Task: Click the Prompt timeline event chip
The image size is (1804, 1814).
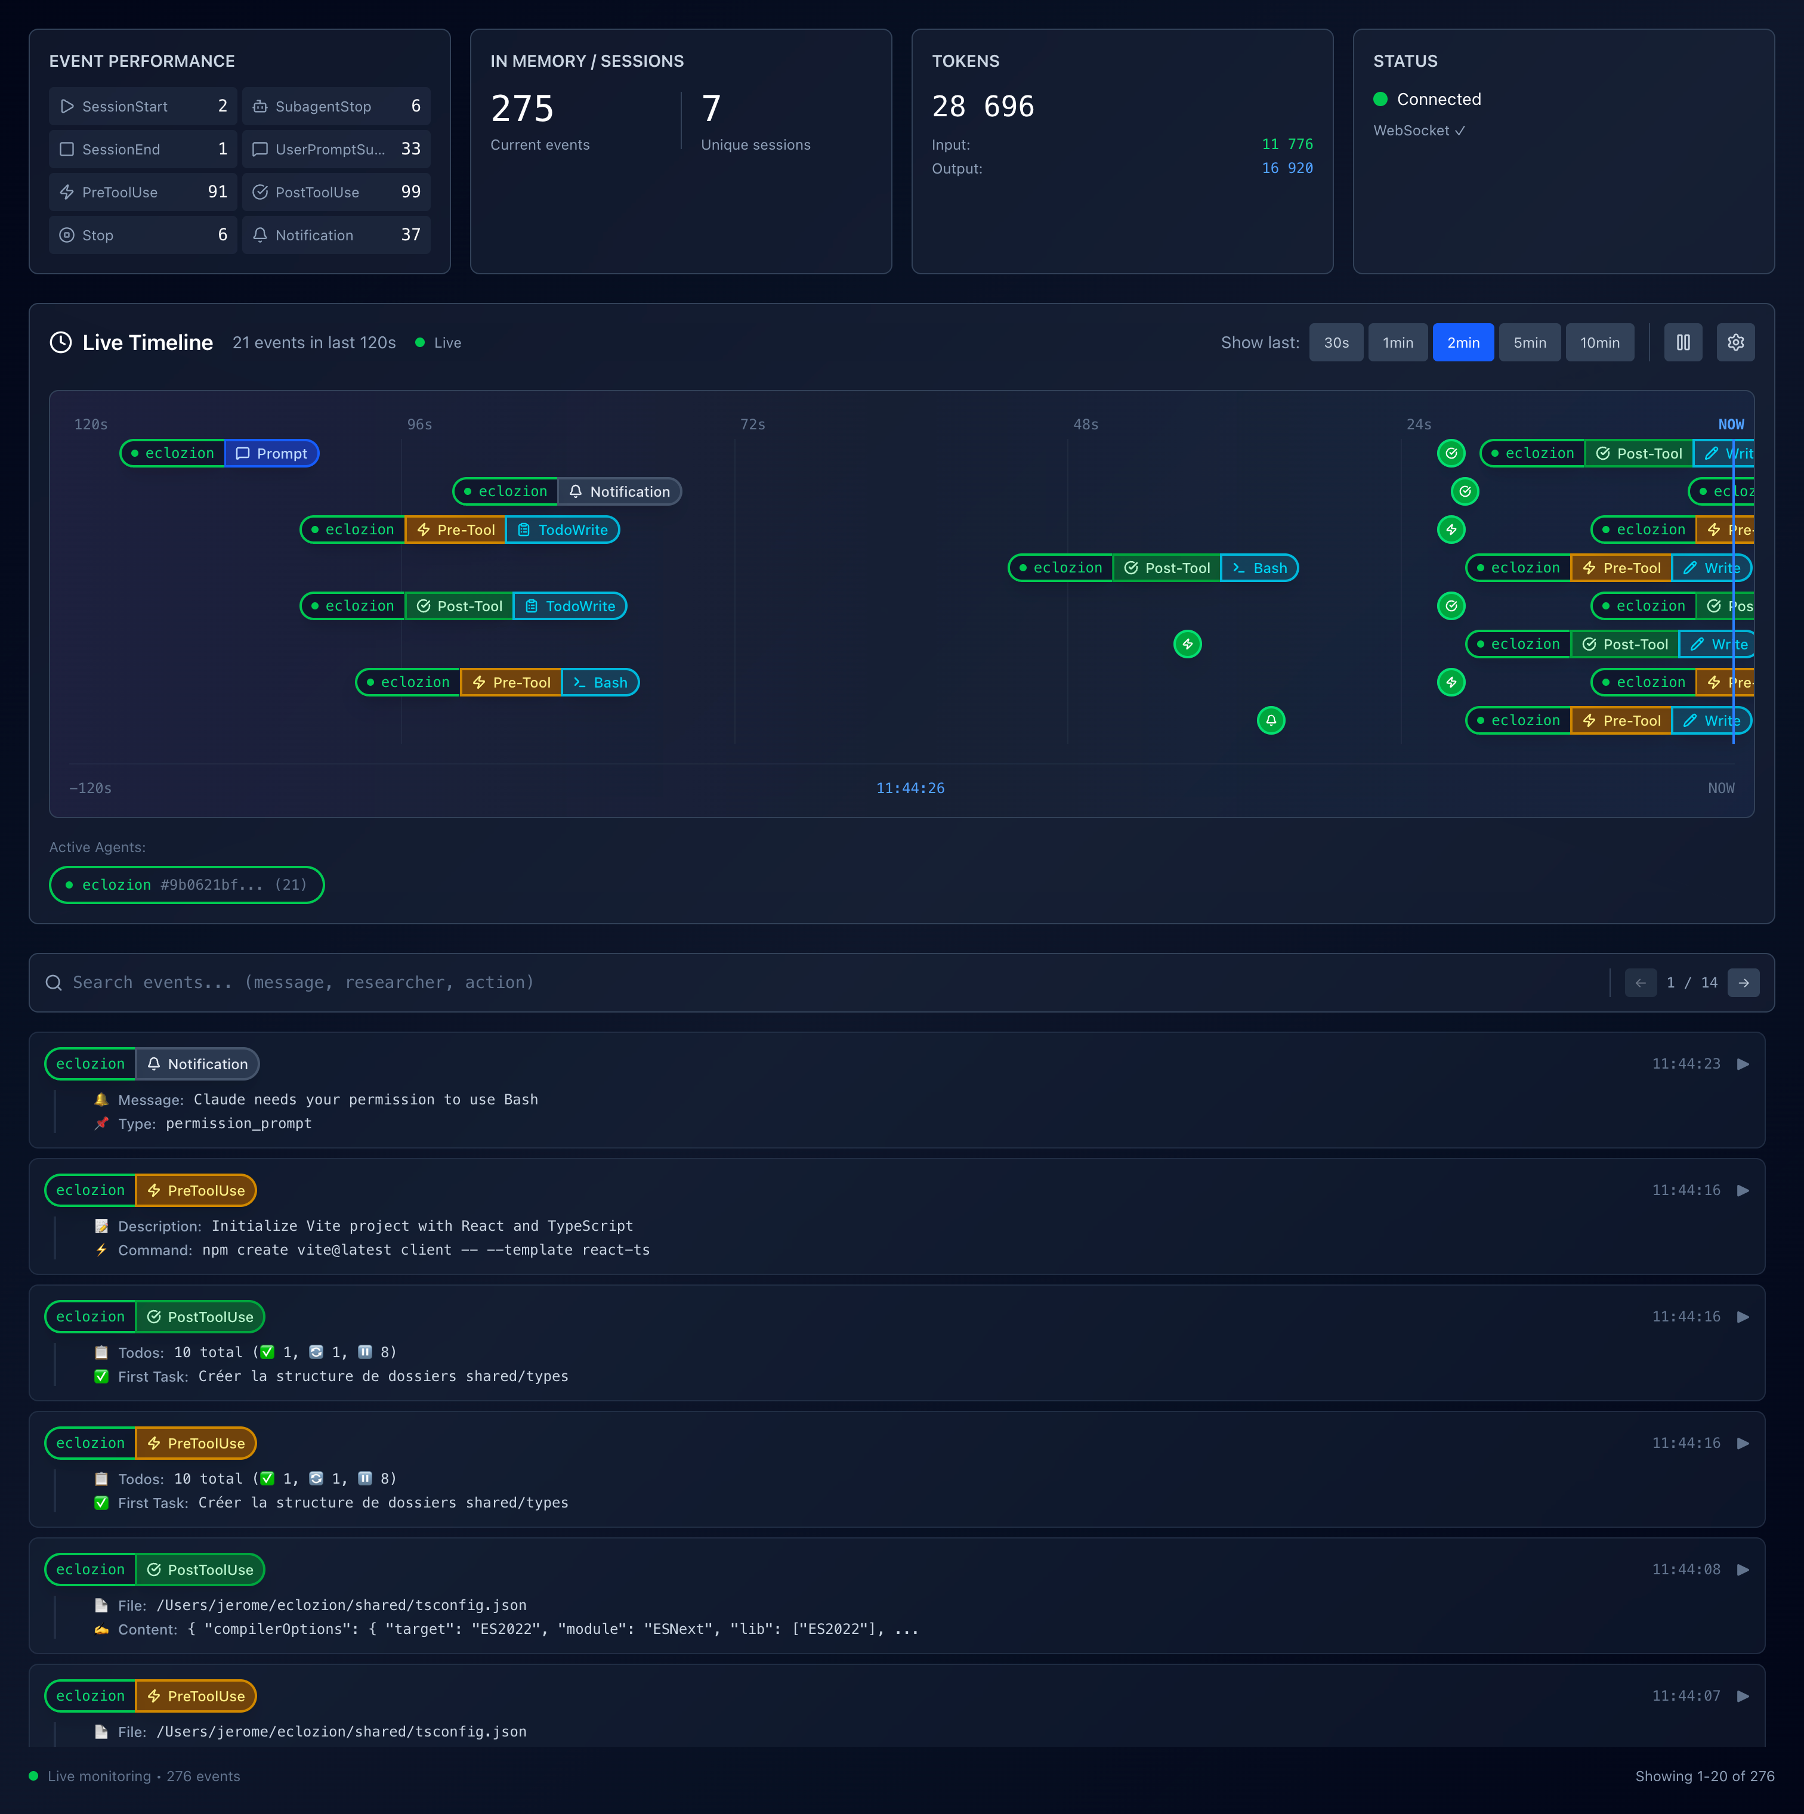Action: click(220, 453)
